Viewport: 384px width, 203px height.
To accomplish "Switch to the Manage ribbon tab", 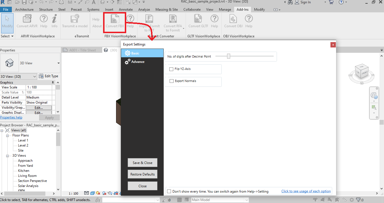I will 225,9.
